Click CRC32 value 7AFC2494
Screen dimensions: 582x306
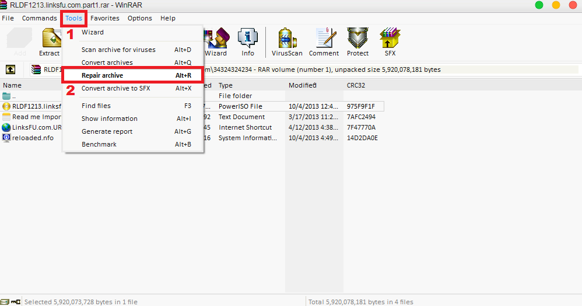pos(361,117)
